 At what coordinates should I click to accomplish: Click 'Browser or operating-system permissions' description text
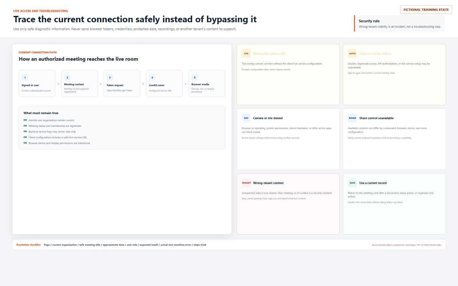[287, 130]
